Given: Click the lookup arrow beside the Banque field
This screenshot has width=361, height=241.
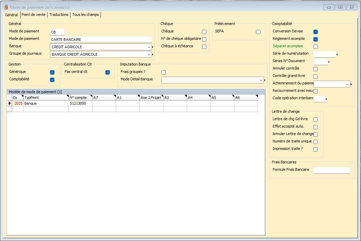Looking at the screenshot, I should pos(153,47).
